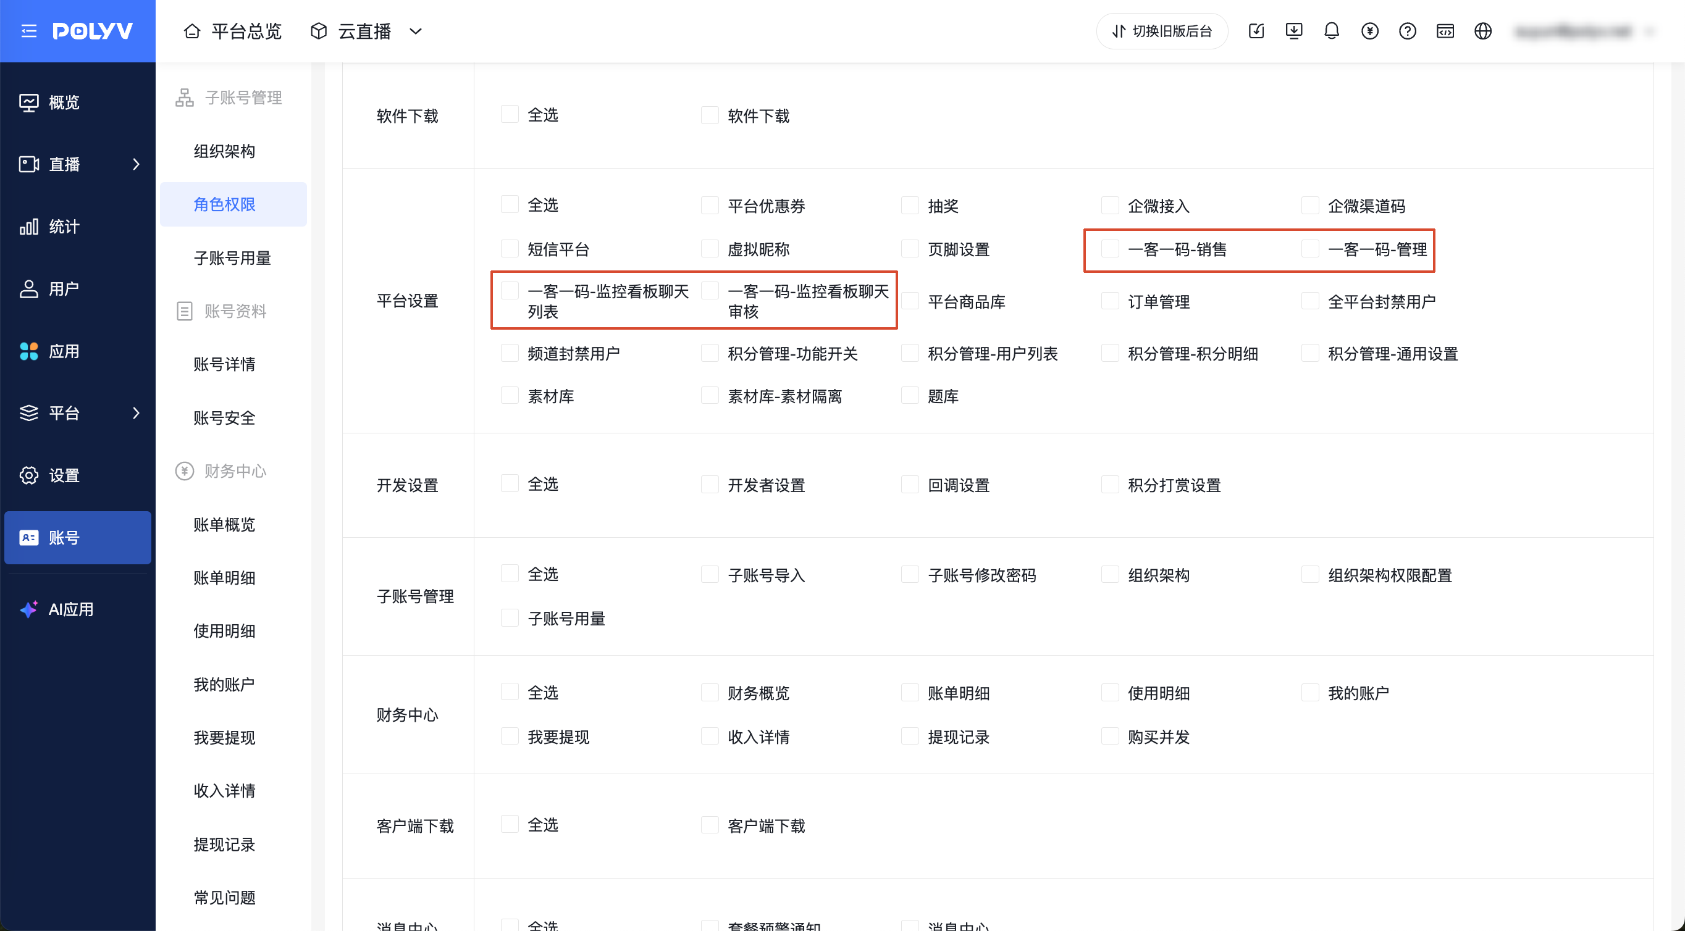Expand the 直播 sidebar submenu arrow
This screenshot has width=1685, height=931.
pyautogui.click(x=136, y=164)
